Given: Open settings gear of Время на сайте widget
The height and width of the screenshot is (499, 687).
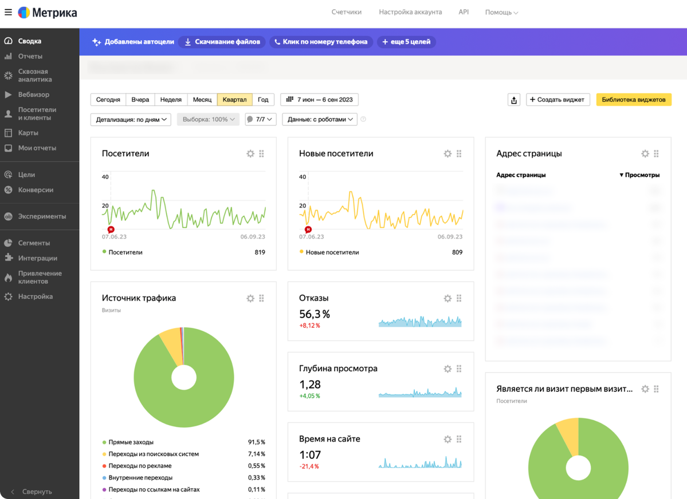Looking at the screenshot, I should (447, 439).
